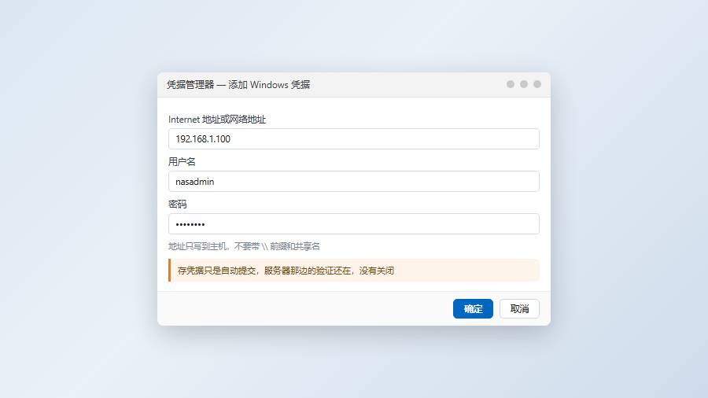The height and width of the screenshot is (398, 708).
Task: Click the leftmost gray window dot in title bar
Action: tap(511, 84)
